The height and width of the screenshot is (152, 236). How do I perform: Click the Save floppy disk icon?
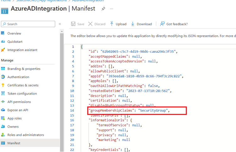point(73,24)
